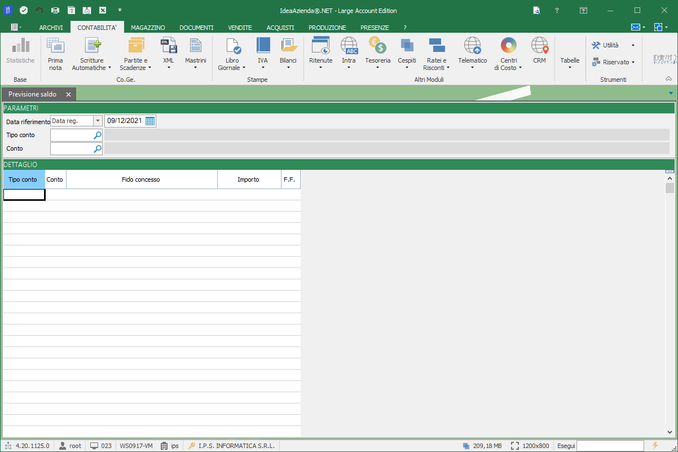
Task: Open Scritture Automatiche menu
Action: [x=92, y=54]
